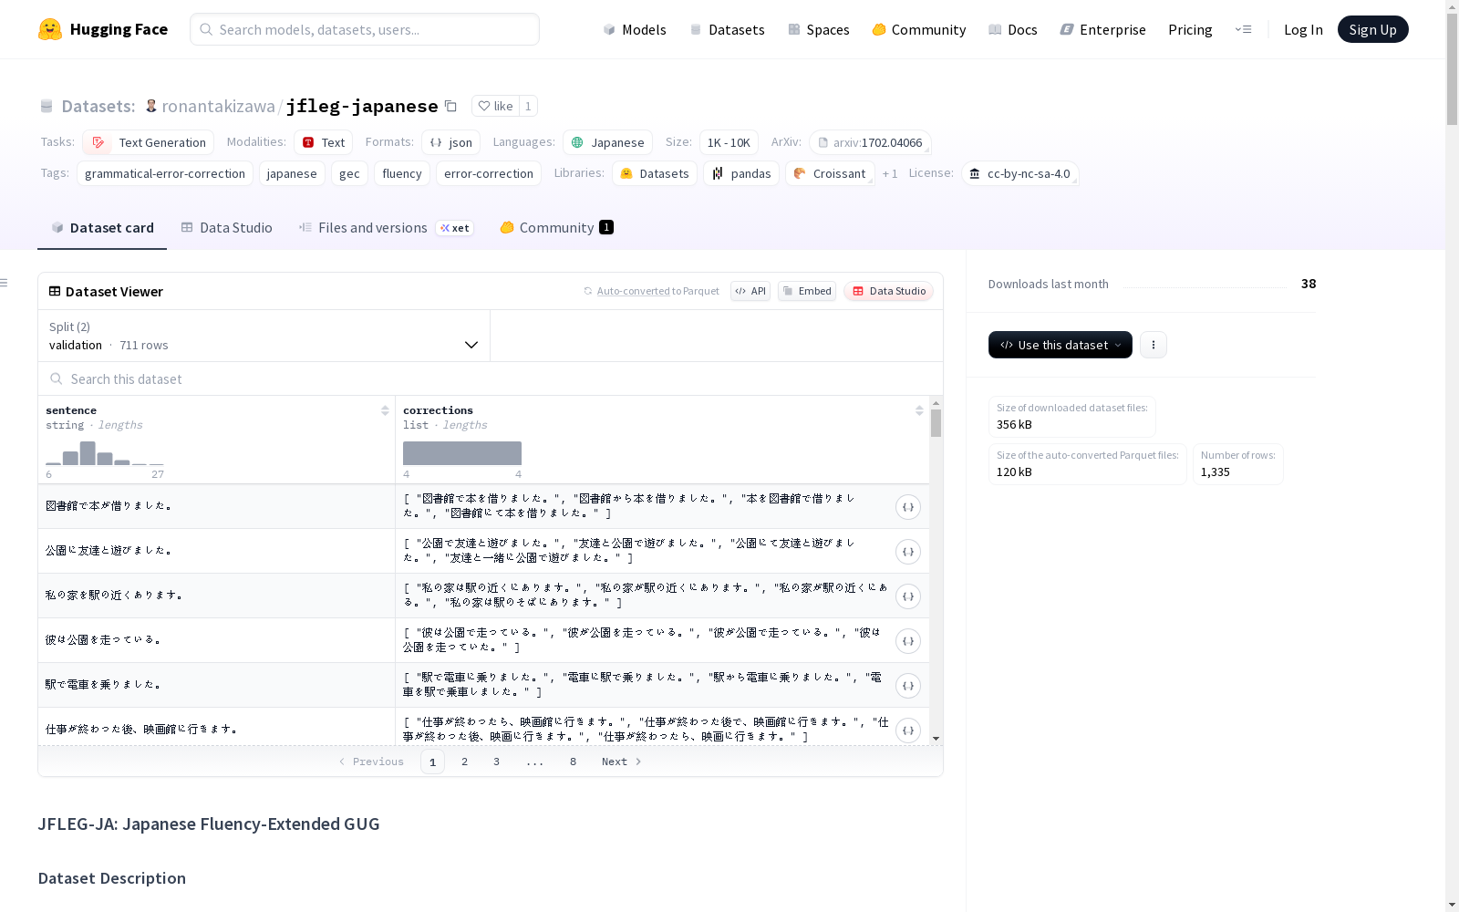
Task: Like the jfleg-japanese dataset
Action: pyautogui.click(x=496, y=106)
